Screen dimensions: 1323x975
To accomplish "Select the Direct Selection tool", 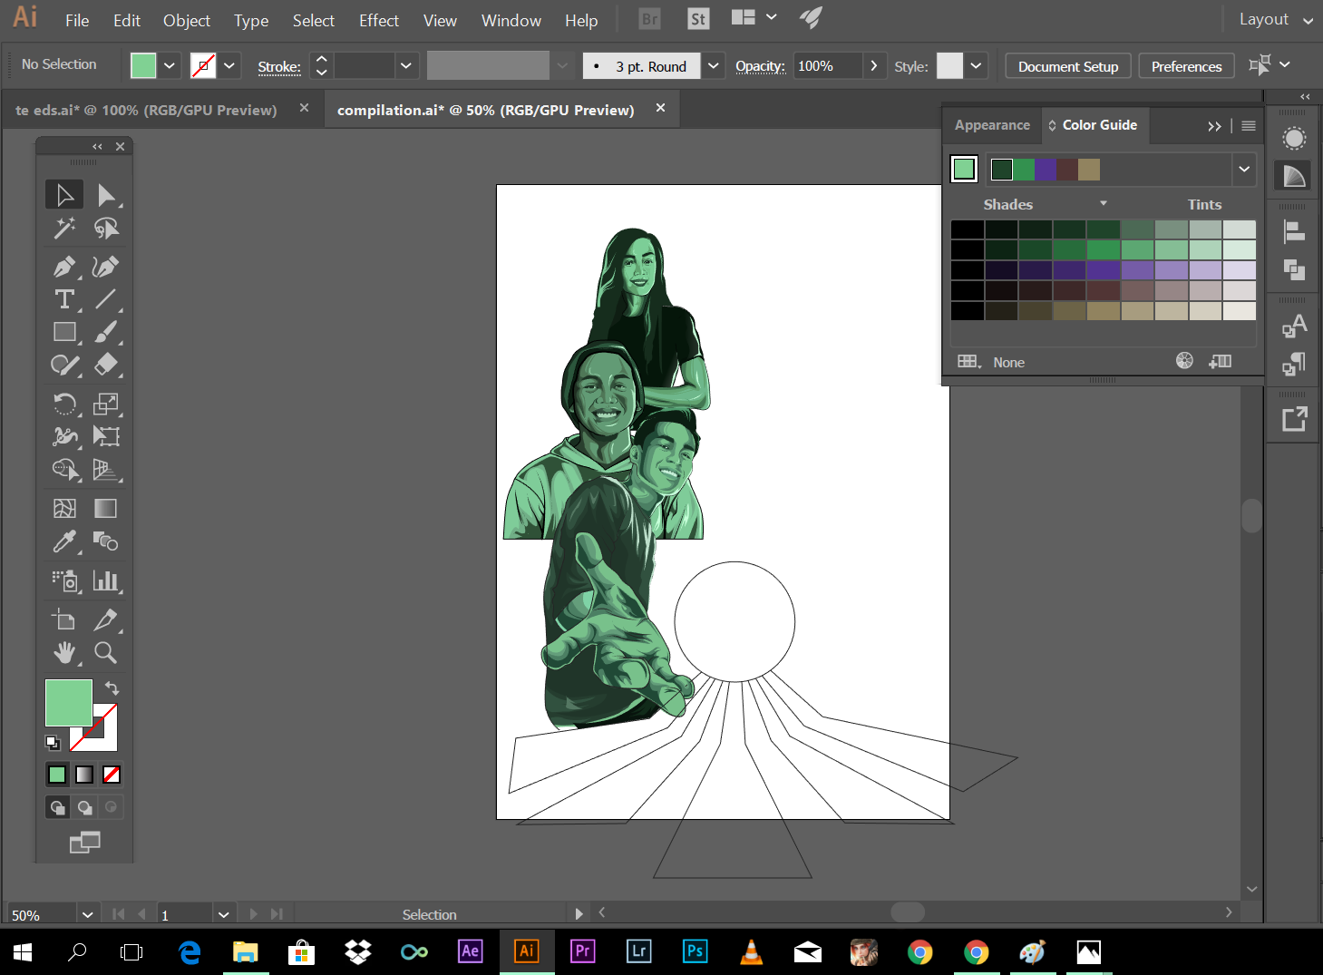I will [x=105, y=195].
